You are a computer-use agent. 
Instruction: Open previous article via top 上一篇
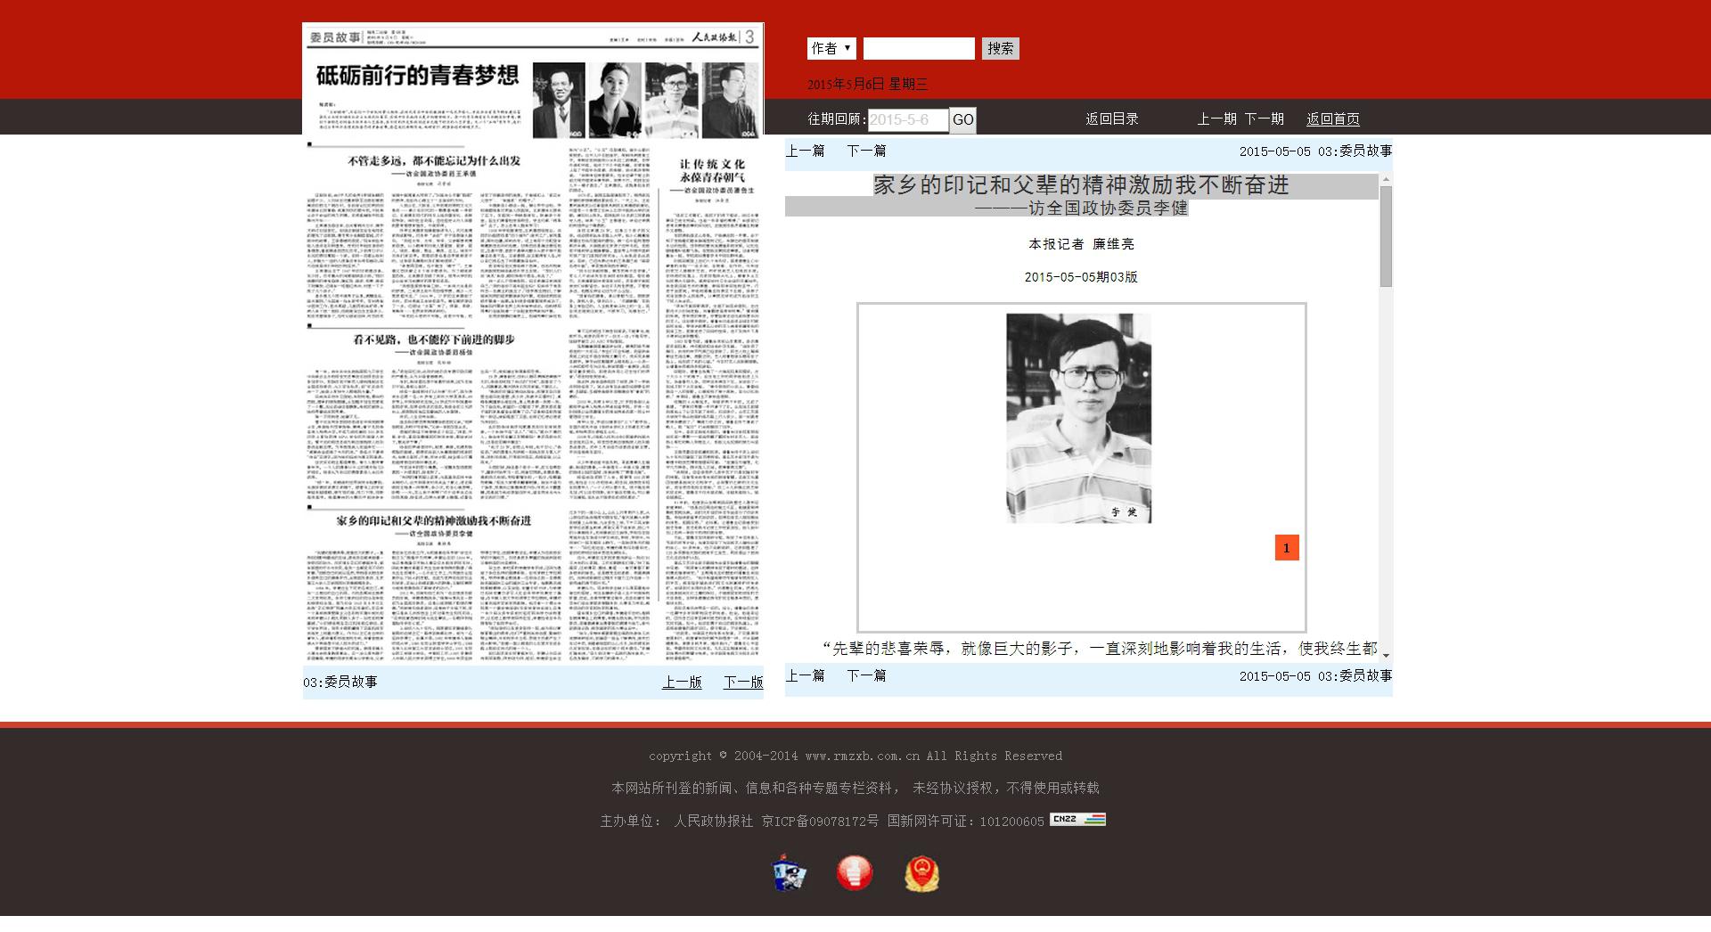click(x=806, y=151)
